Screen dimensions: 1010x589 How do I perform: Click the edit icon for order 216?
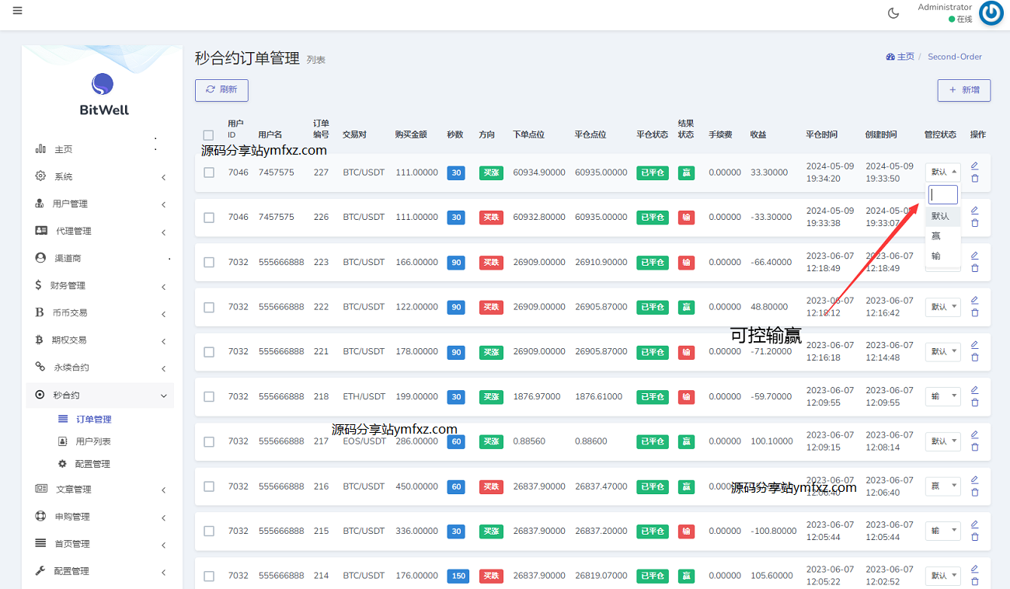pos(975,479)
